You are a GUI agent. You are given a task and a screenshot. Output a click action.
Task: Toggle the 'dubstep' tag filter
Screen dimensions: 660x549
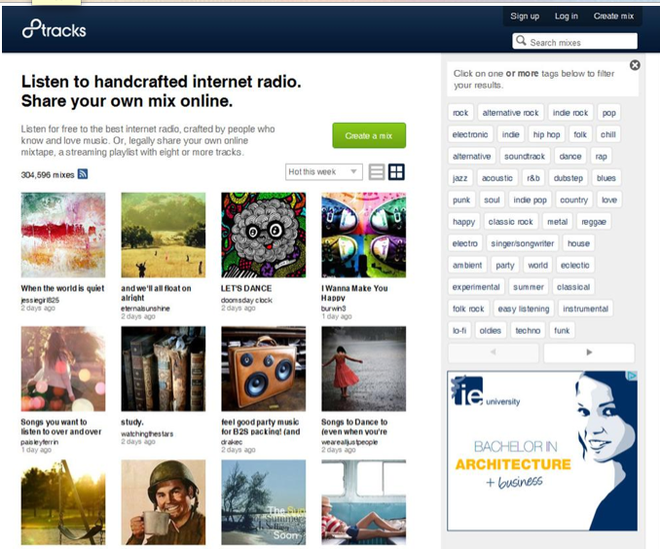click(x=568, y=178)
